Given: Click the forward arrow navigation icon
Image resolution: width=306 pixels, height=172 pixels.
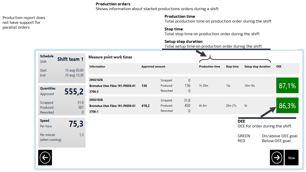Looking at the screenshot, I should [277, 158].
